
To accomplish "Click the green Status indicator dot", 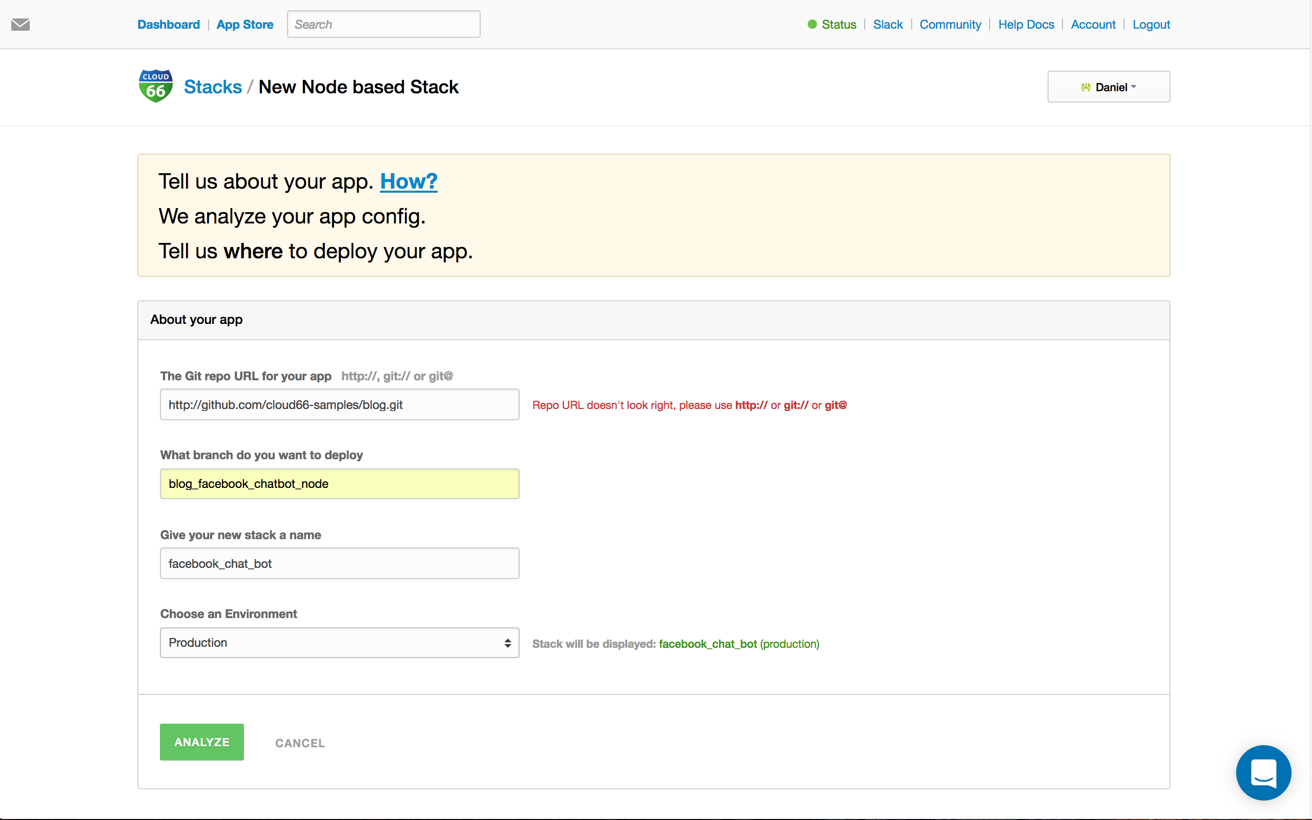I will click(812, 25).
